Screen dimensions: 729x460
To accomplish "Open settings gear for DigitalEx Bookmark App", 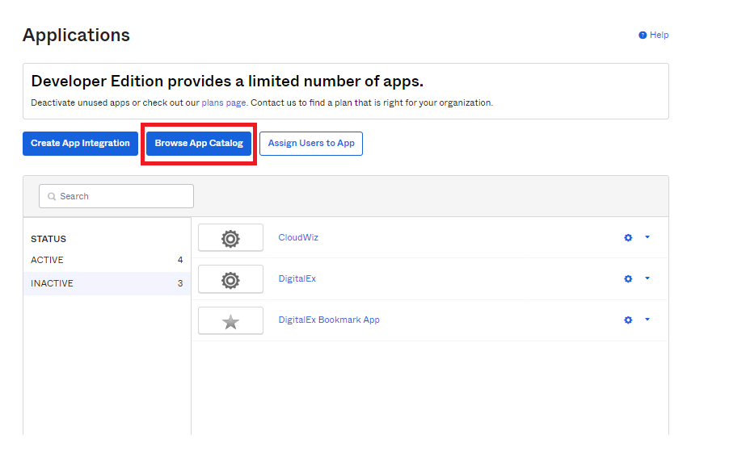I will point(628,320).
